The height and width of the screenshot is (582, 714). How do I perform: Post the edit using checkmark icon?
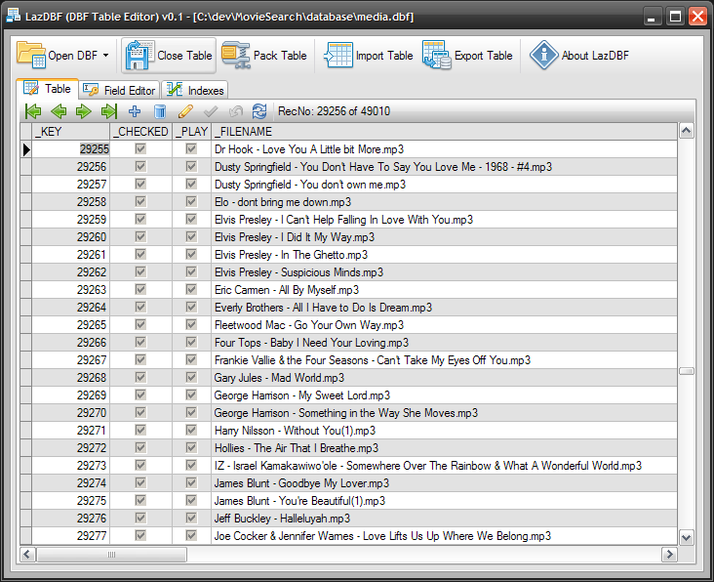point(211,111)
